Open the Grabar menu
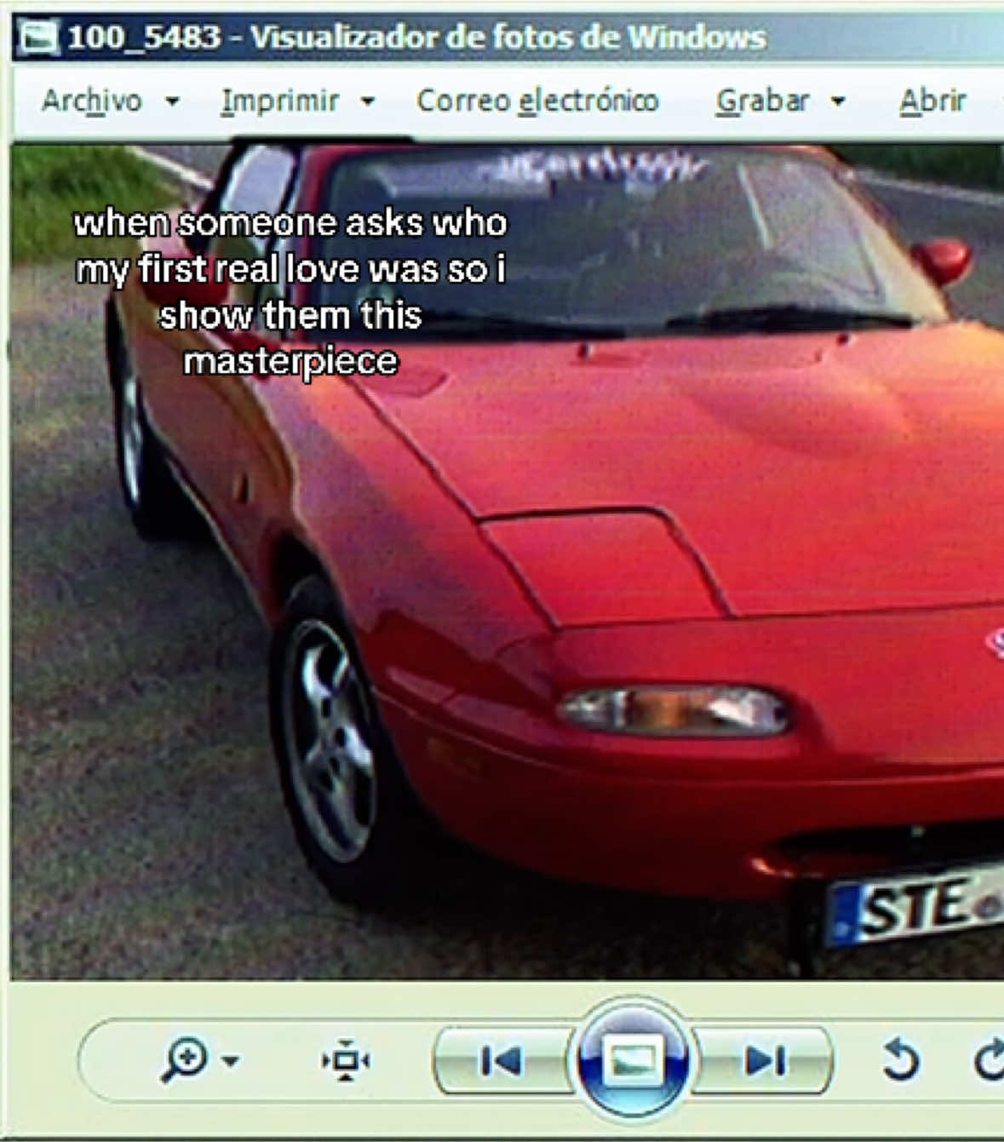 [762, 101]
